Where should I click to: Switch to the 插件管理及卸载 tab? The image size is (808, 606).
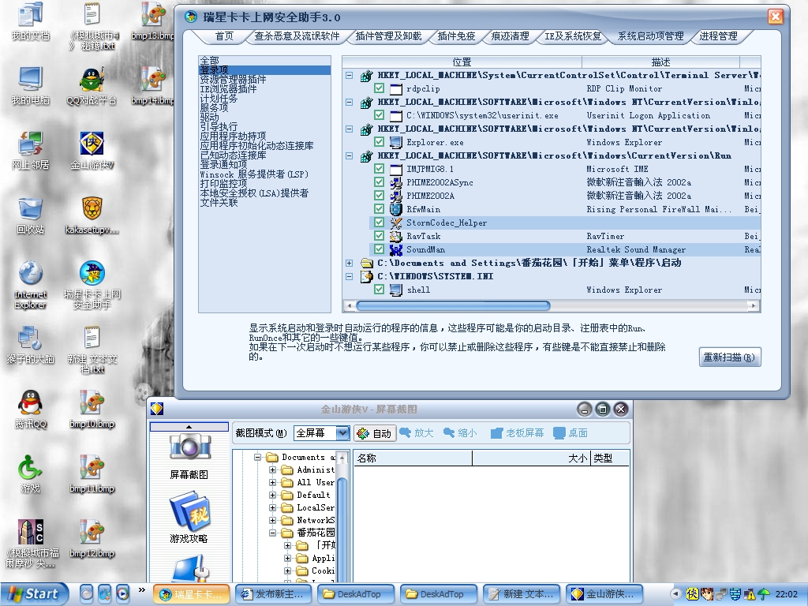coord(388,36)
